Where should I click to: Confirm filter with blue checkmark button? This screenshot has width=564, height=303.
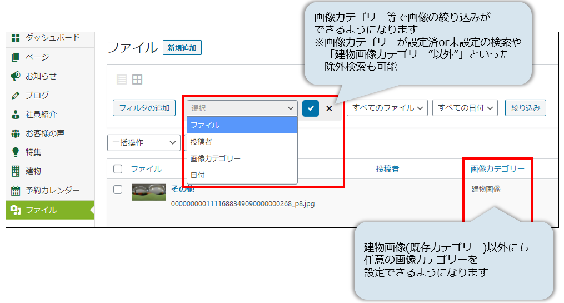(311, 108)
